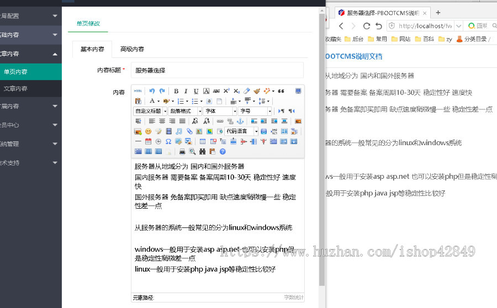Activate the format painter brush
This screenshot has width=497, height=308.
[257, 91]
